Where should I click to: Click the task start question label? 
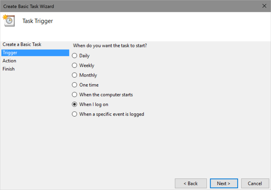(x=110, y=46)
